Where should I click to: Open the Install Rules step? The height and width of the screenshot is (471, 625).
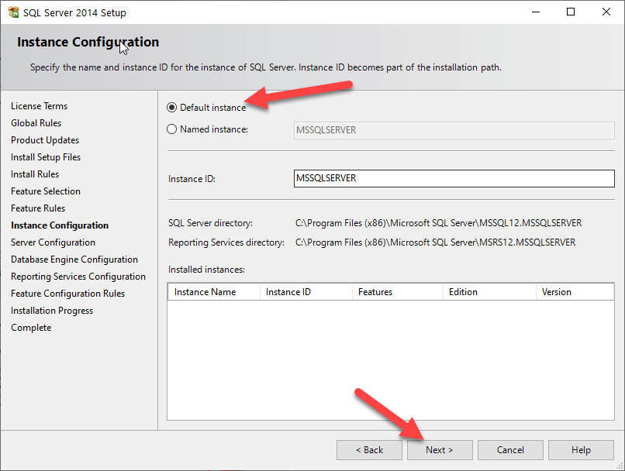tap(35, 174)
